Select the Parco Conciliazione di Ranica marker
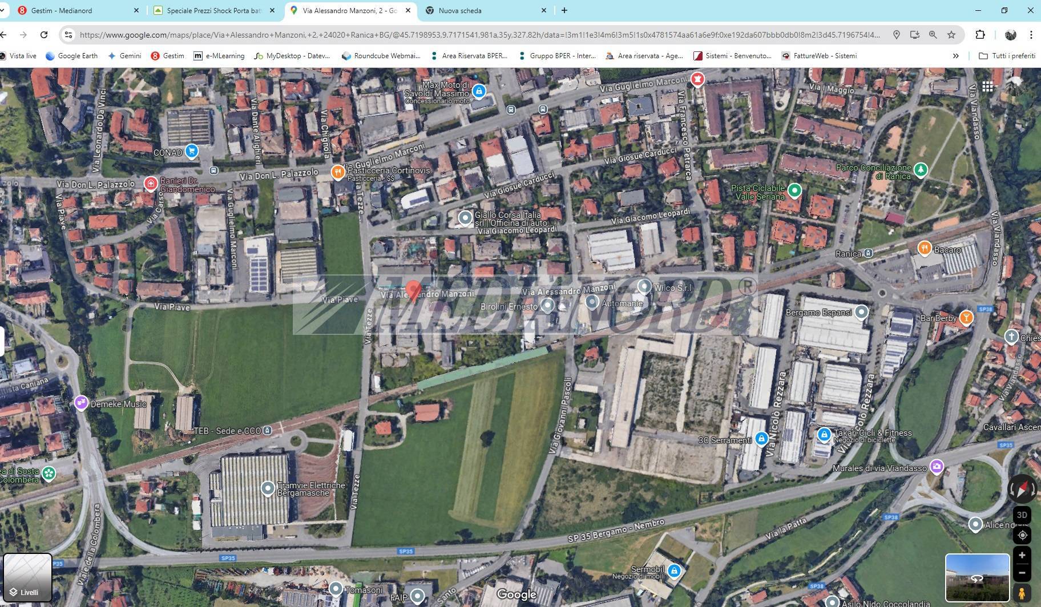1041x607 pixels. coord(921,169)
